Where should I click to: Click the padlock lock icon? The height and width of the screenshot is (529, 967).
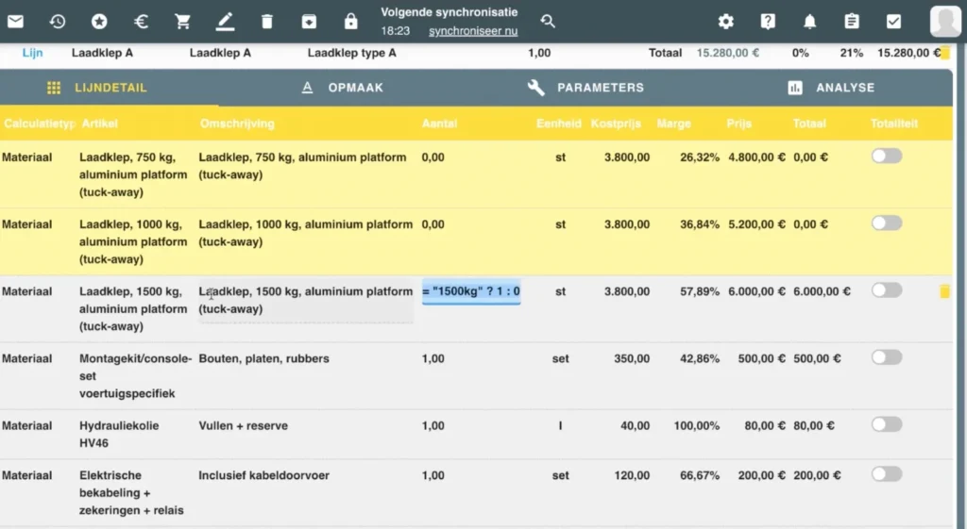[x=351, y=22]
